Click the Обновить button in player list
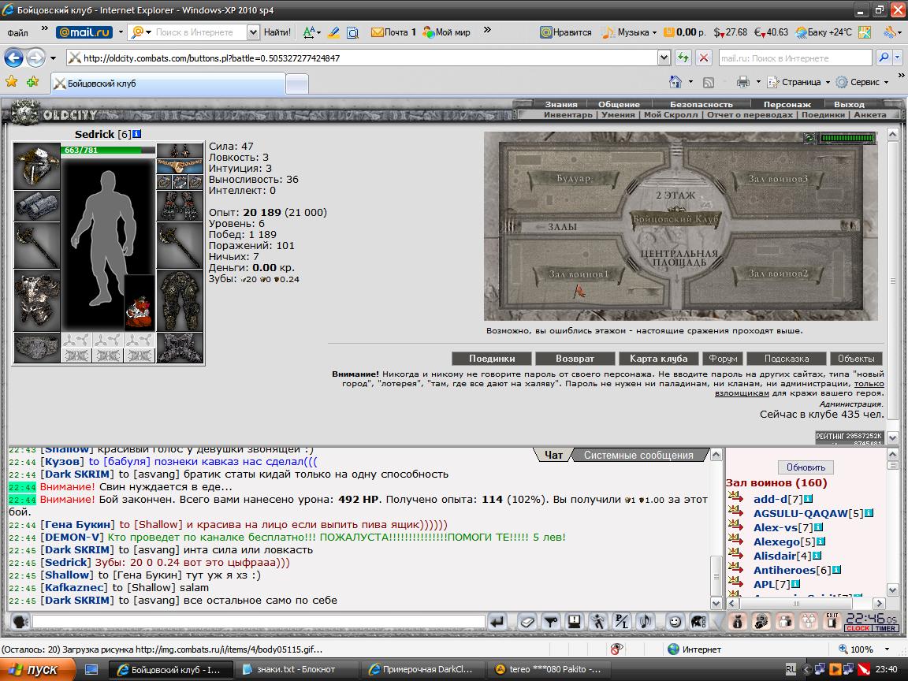 806,467
